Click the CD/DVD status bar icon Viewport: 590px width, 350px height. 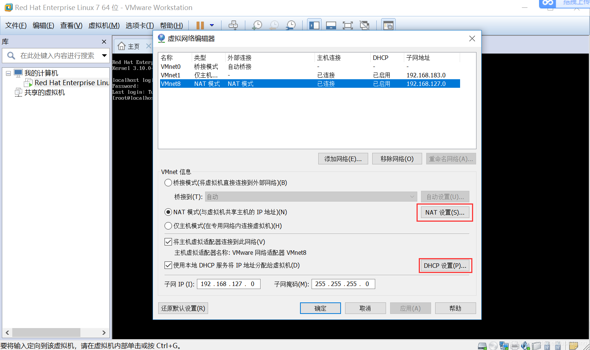point(493,346)
